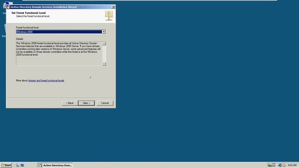
Task: Click the Details scrollbar down arrow
Action: 104,64
